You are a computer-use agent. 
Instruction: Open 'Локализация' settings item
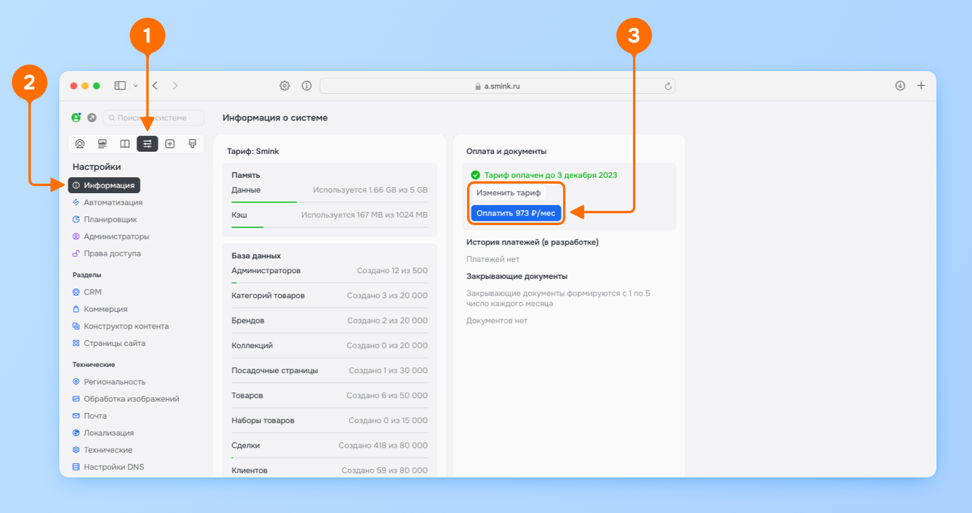(x=103, y=433)
